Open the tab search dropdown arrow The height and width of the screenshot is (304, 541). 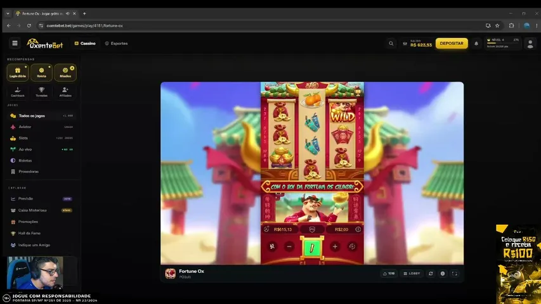pyautogui.click(x=8, y=13)
